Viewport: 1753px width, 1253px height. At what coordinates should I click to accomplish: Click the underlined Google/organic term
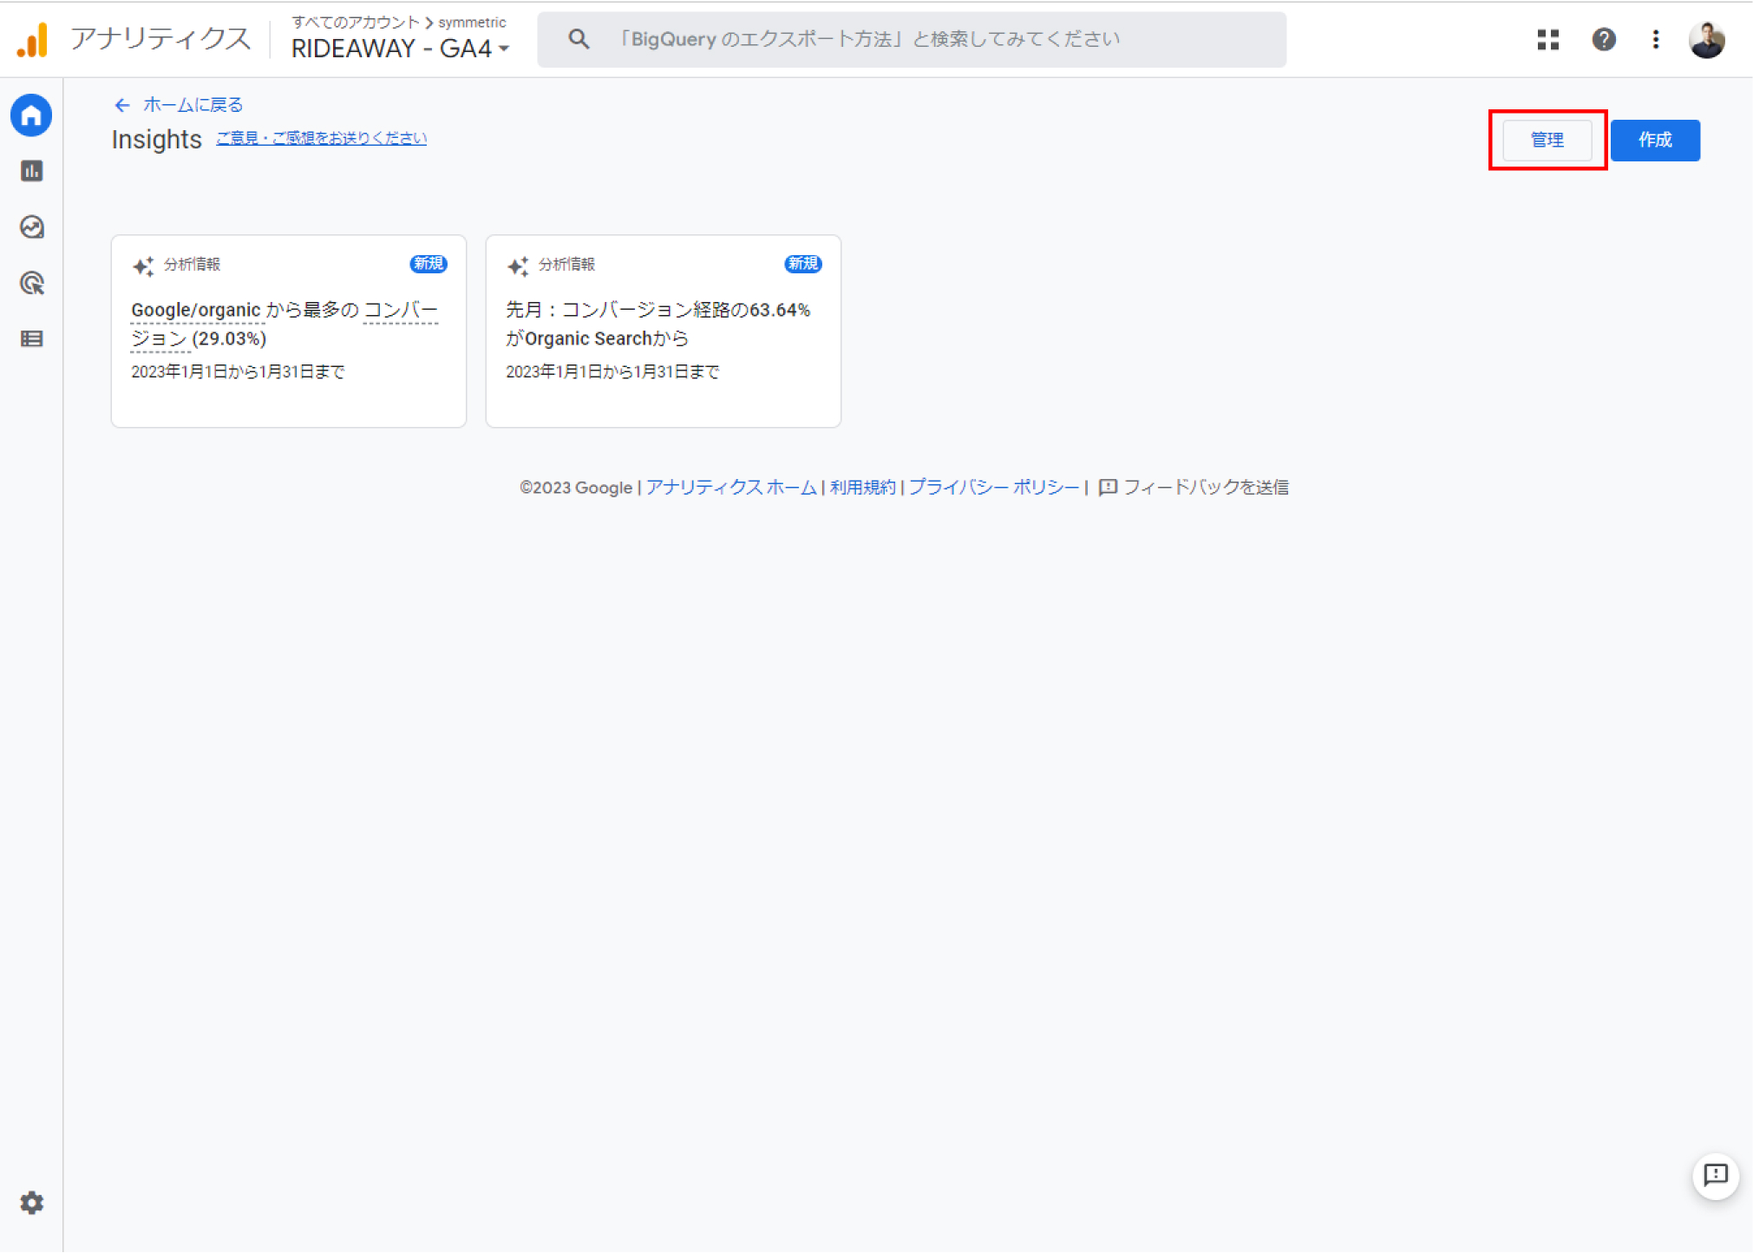pyautogui.click(x=196, y=311)
